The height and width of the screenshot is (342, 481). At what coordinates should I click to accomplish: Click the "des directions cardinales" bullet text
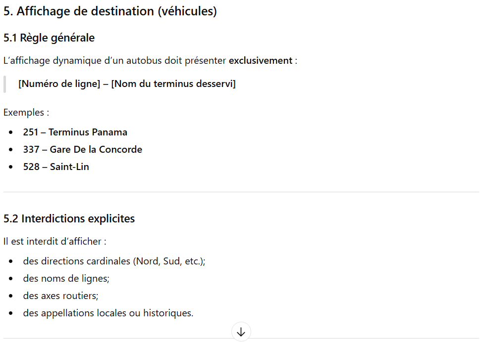[x=76, y=261]
